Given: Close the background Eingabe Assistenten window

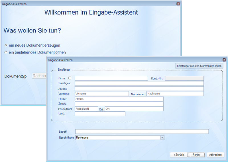Looking at the screenshot, I should click(178, 4).
